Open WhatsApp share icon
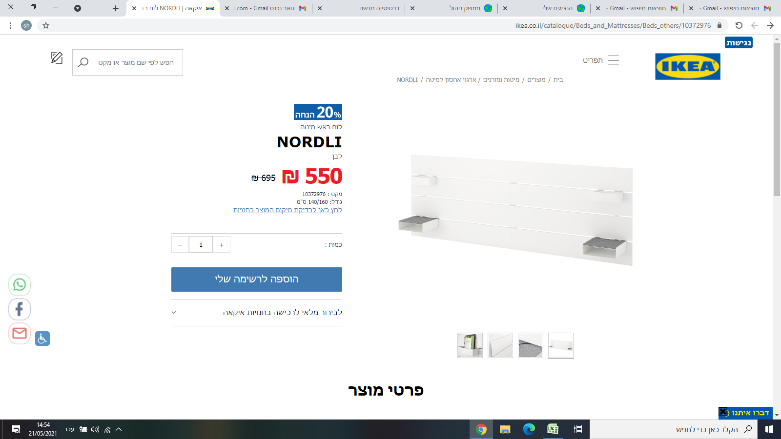Image resolution: width=781 pixels, height=439 pixels. coord(20,284)
